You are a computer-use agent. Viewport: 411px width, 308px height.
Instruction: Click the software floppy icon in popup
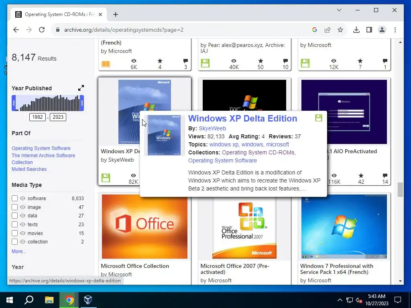(x=318, y=118)
